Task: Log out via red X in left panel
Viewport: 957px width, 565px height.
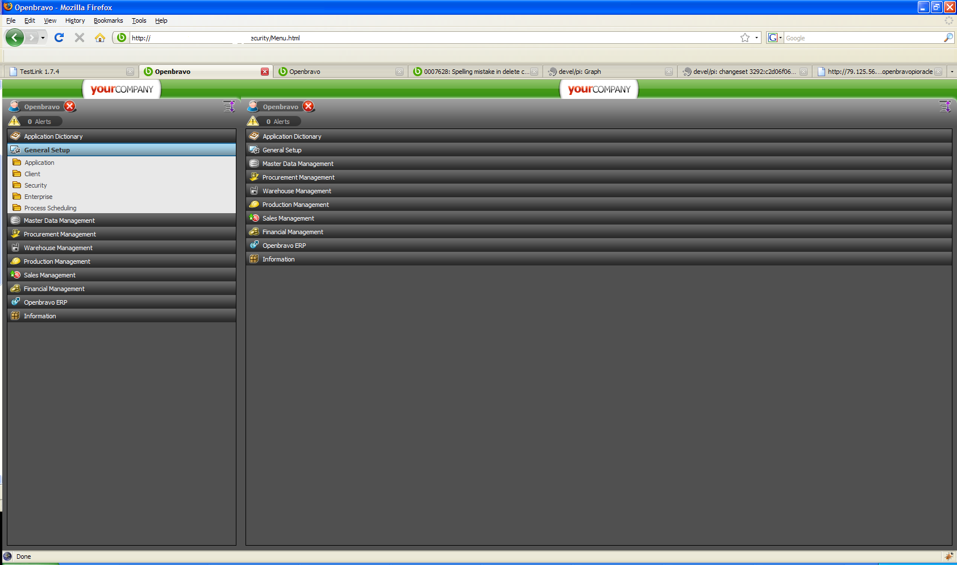Action: tap(70, 106)
